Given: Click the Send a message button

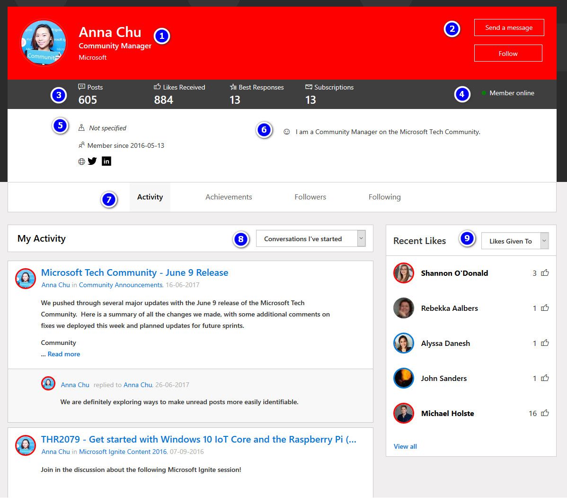Looking at the screenshot, I should [x=509, y=27].
